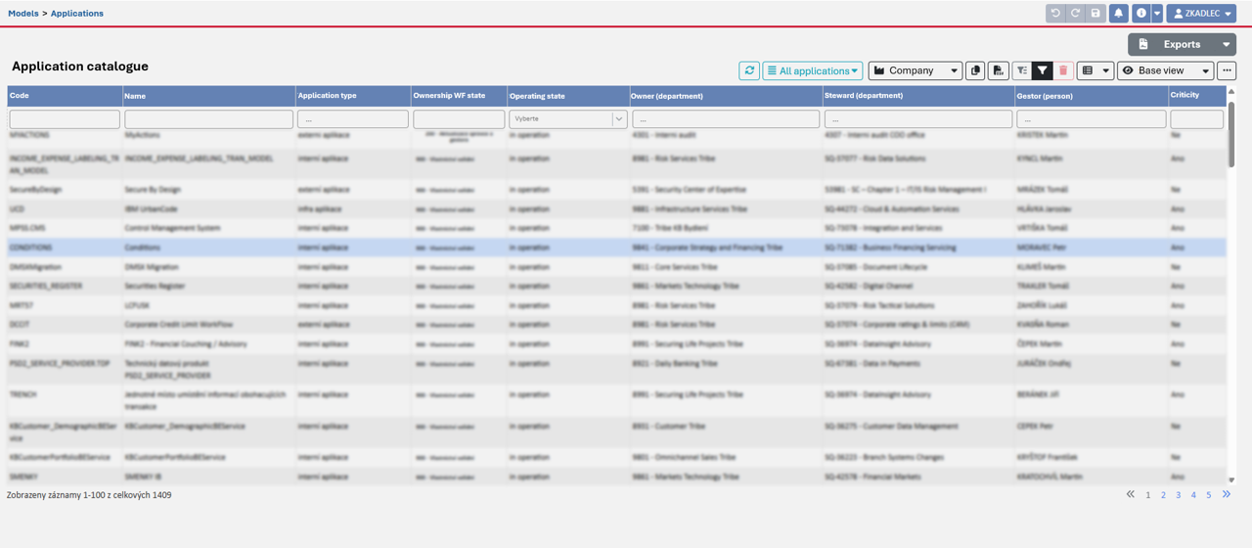Jump to the last page with double-arrow
Viewport: 1252px width, 548px height.
[x=1227, y=495]
